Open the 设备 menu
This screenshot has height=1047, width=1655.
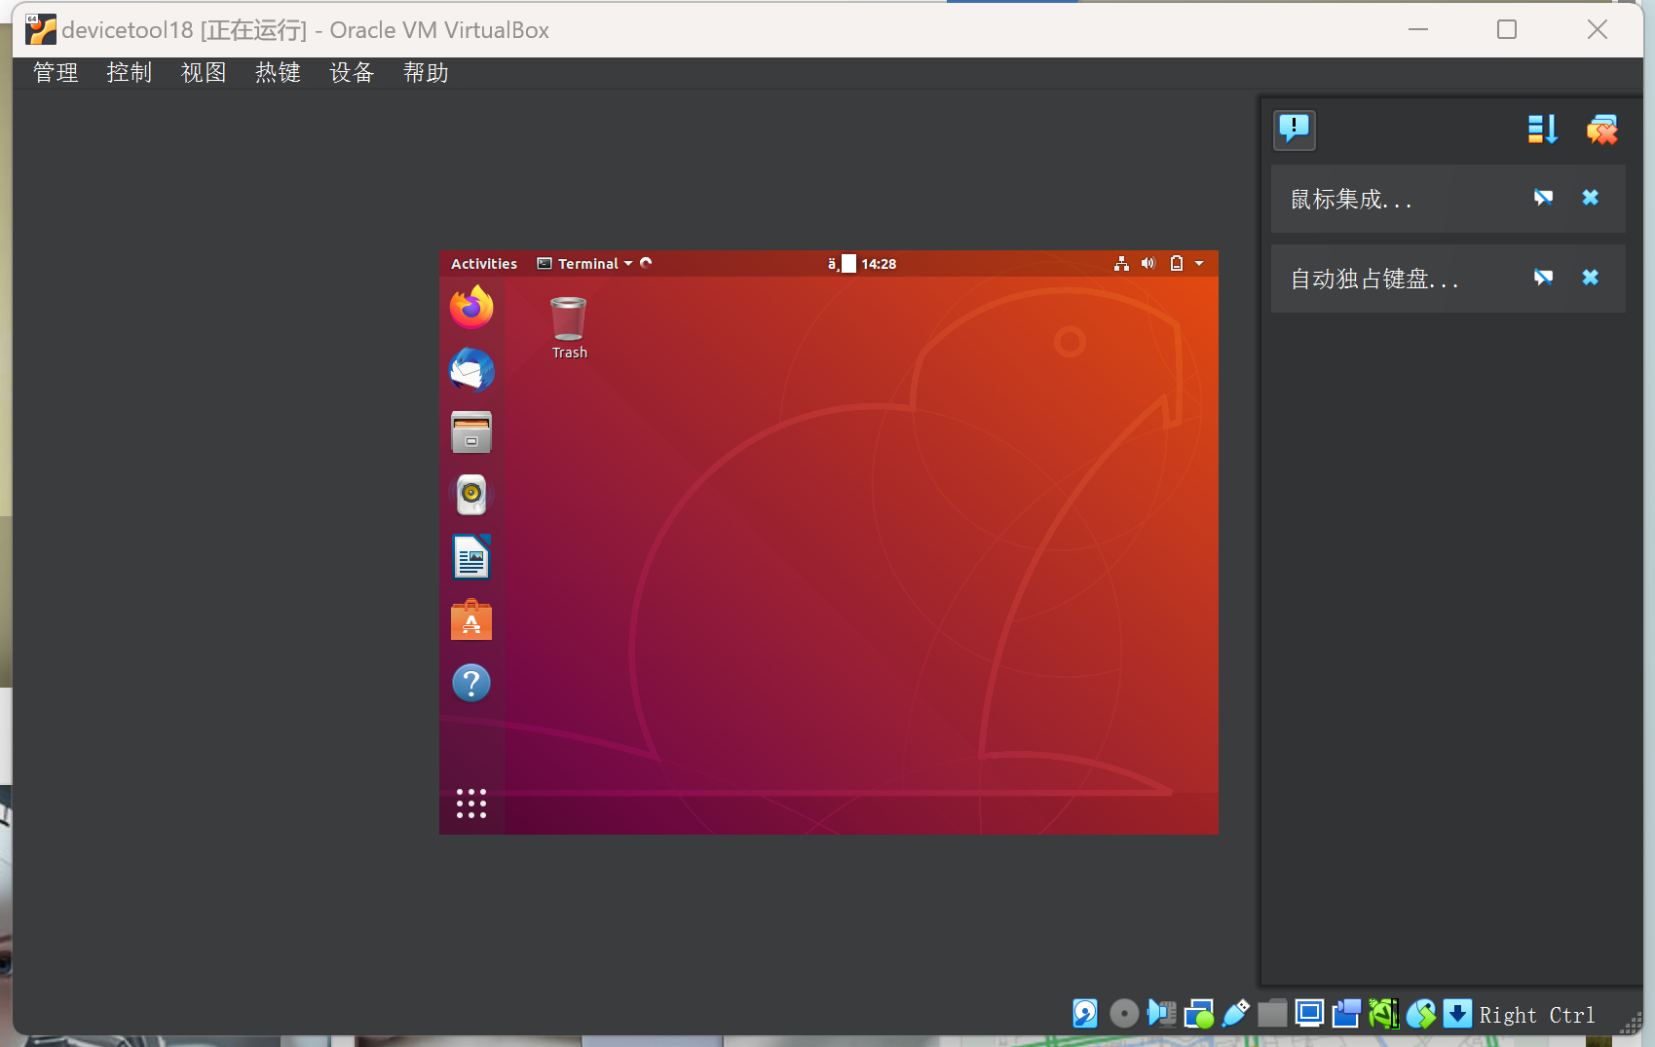tap(352, 73)
